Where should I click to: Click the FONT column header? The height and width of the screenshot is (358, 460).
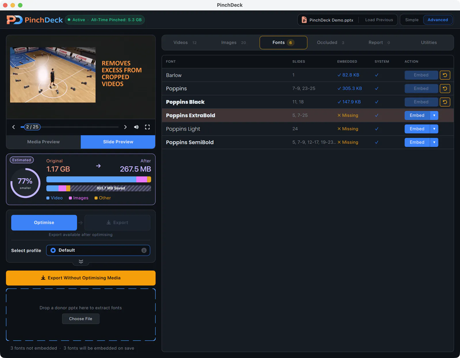pos(171,61)
